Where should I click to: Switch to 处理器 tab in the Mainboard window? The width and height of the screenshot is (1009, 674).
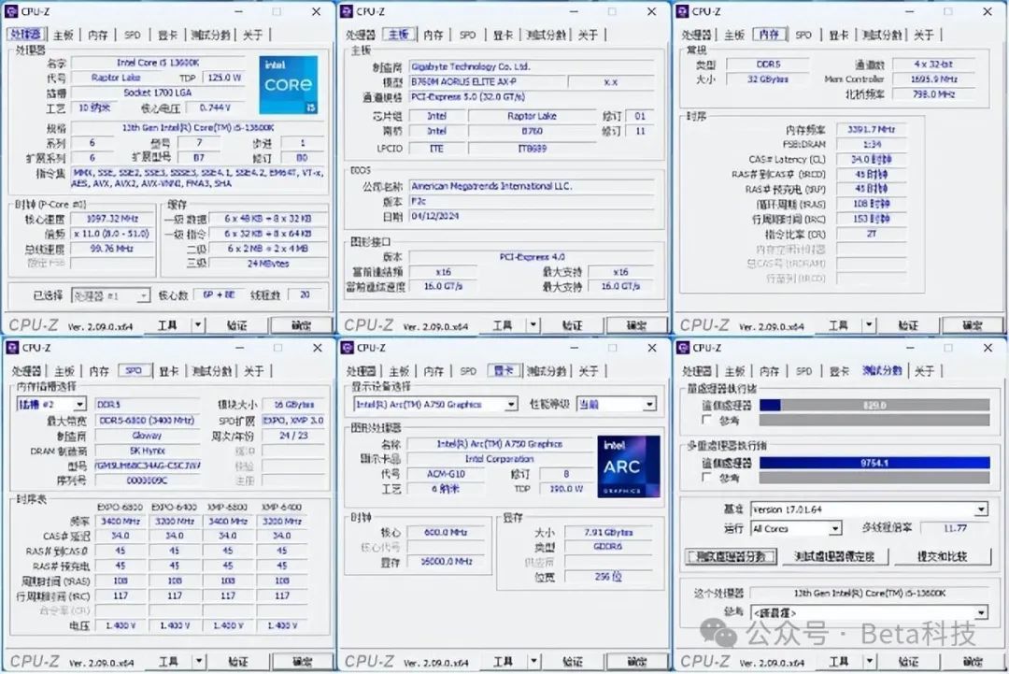(361, 35)
